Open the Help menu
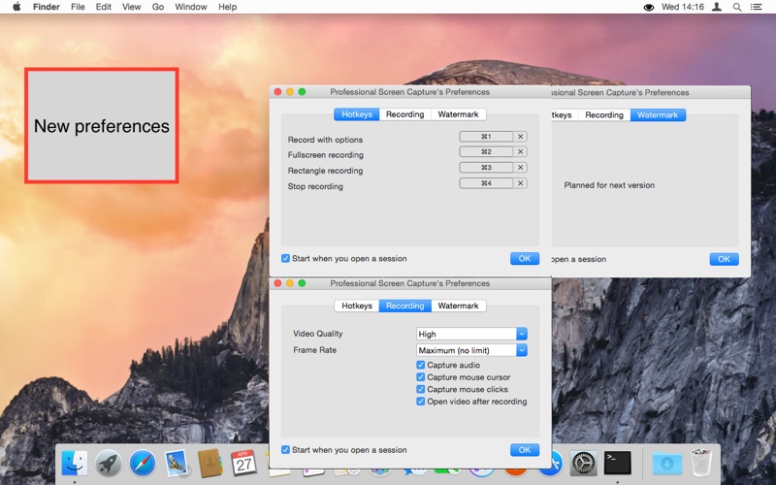Screen dimensions: 776x485 coord(228,7)
